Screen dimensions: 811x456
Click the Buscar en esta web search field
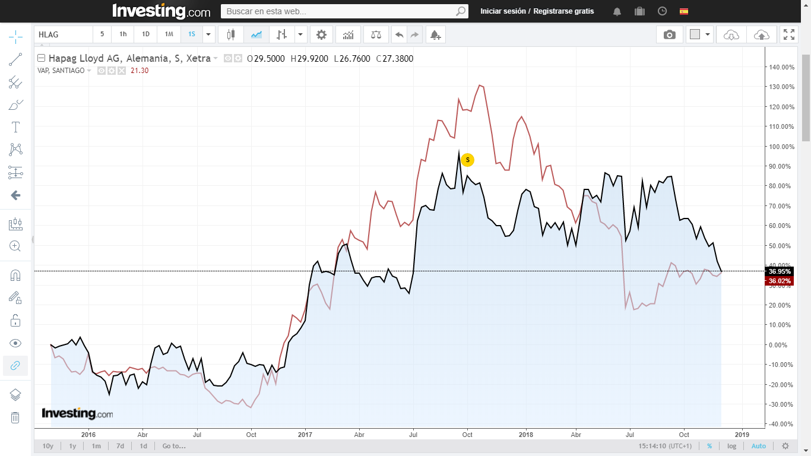(x=338, y=11)
